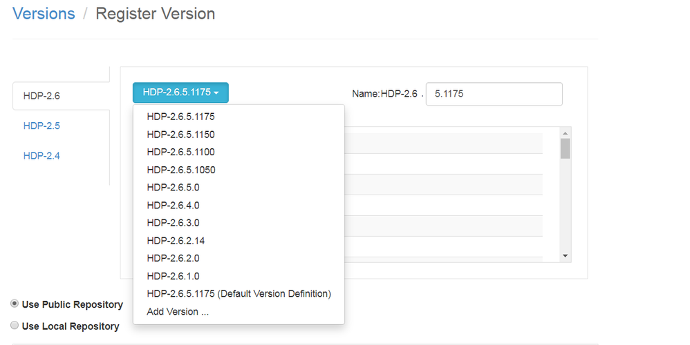Click the version name input field
Image resolution: width=690 pixels, height=345 pixels.
tap(494, 94)
